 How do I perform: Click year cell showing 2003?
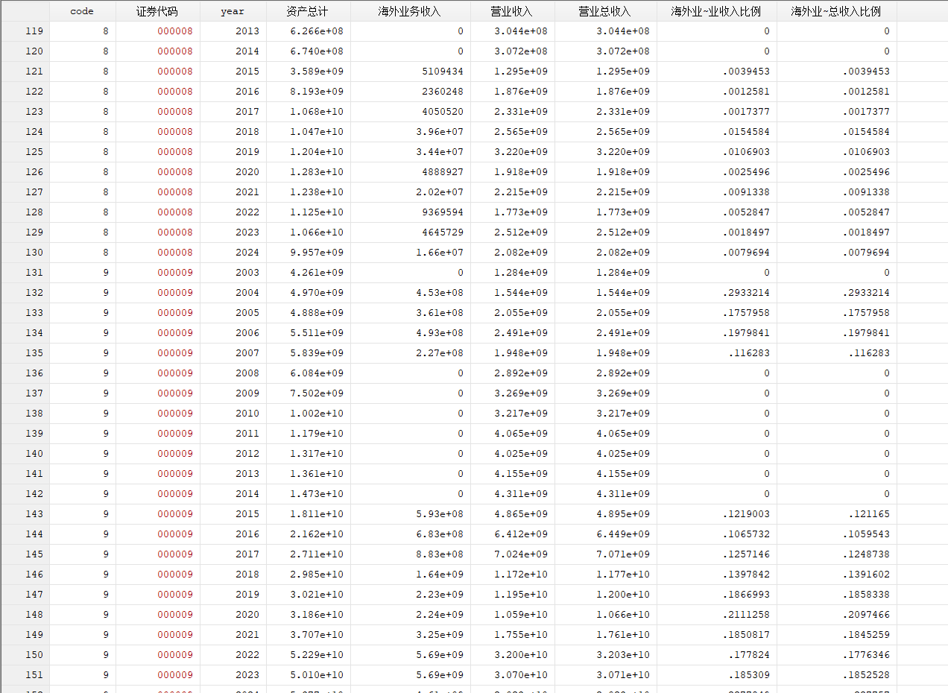233,273
